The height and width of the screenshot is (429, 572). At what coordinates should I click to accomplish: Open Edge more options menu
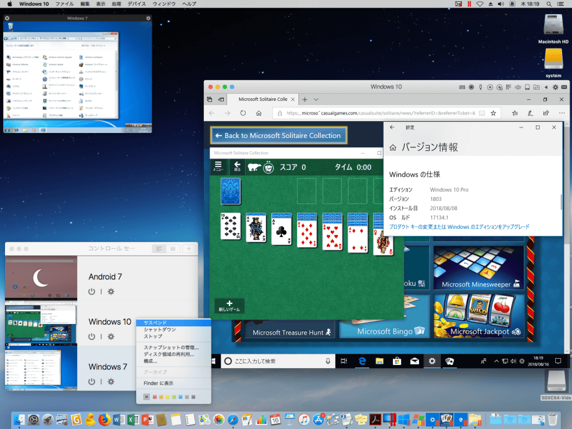pos(562,113)
